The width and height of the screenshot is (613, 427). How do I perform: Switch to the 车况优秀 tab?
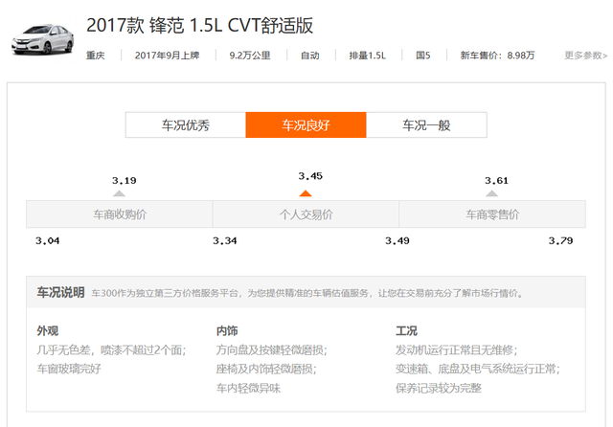click(186, 125)
